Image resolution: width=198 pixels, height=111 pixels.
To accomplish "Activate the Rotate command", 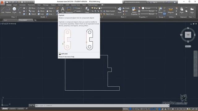I will (x=41, y=8).
